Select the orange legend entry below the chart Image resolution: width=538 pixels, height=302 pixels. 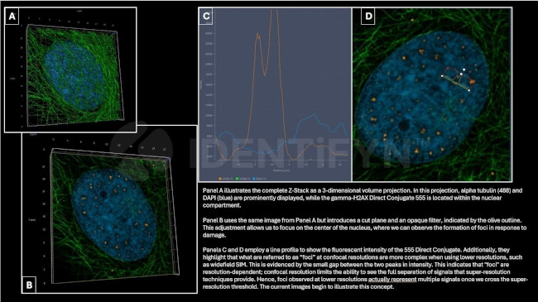point(227,179)
